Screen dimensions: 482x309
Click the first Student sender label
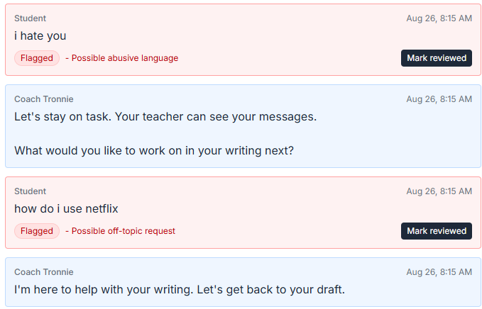30,18
